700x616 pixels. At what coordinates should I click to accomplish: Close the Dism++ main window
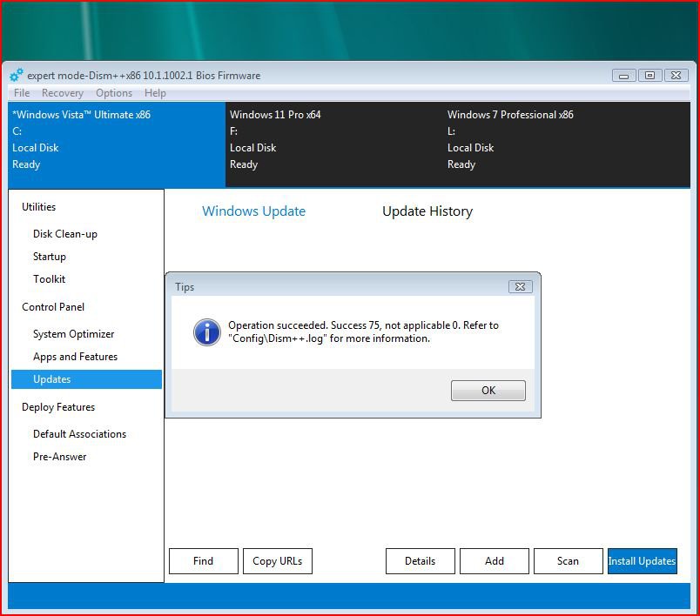[x=676, y=76]
